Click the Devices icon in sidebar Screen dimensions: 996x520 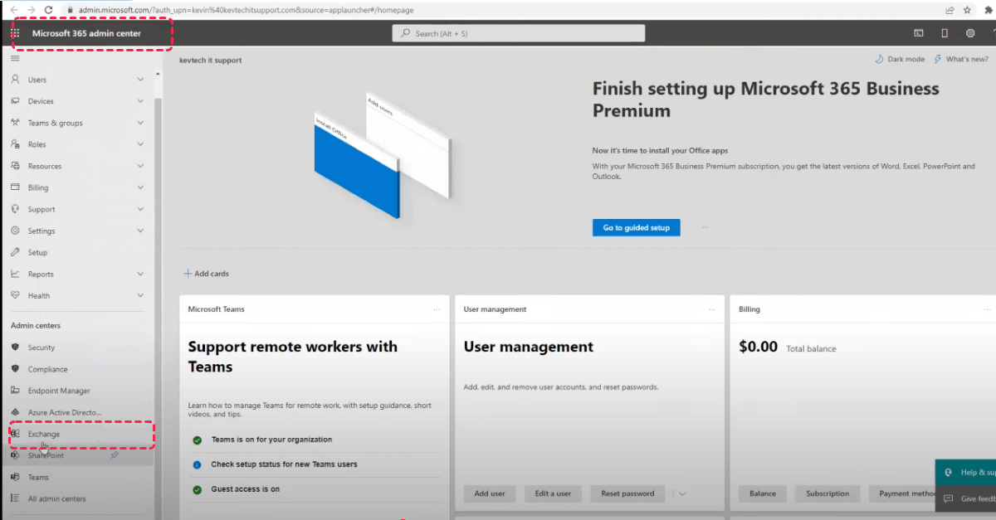tap(15, 101)
